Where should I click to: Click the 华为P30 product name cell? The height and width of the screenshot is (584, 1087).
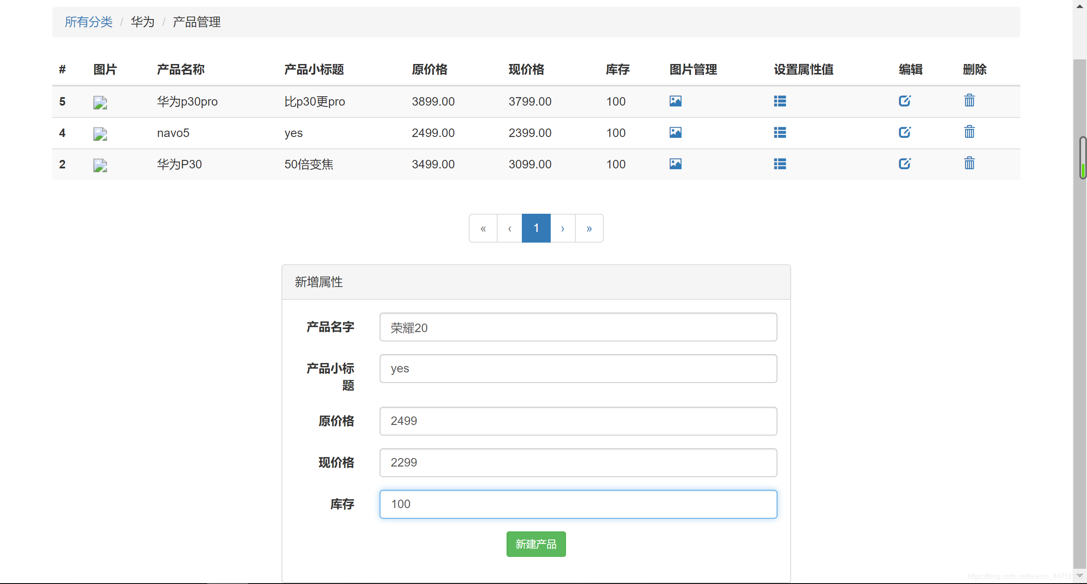tap(179, 164)
